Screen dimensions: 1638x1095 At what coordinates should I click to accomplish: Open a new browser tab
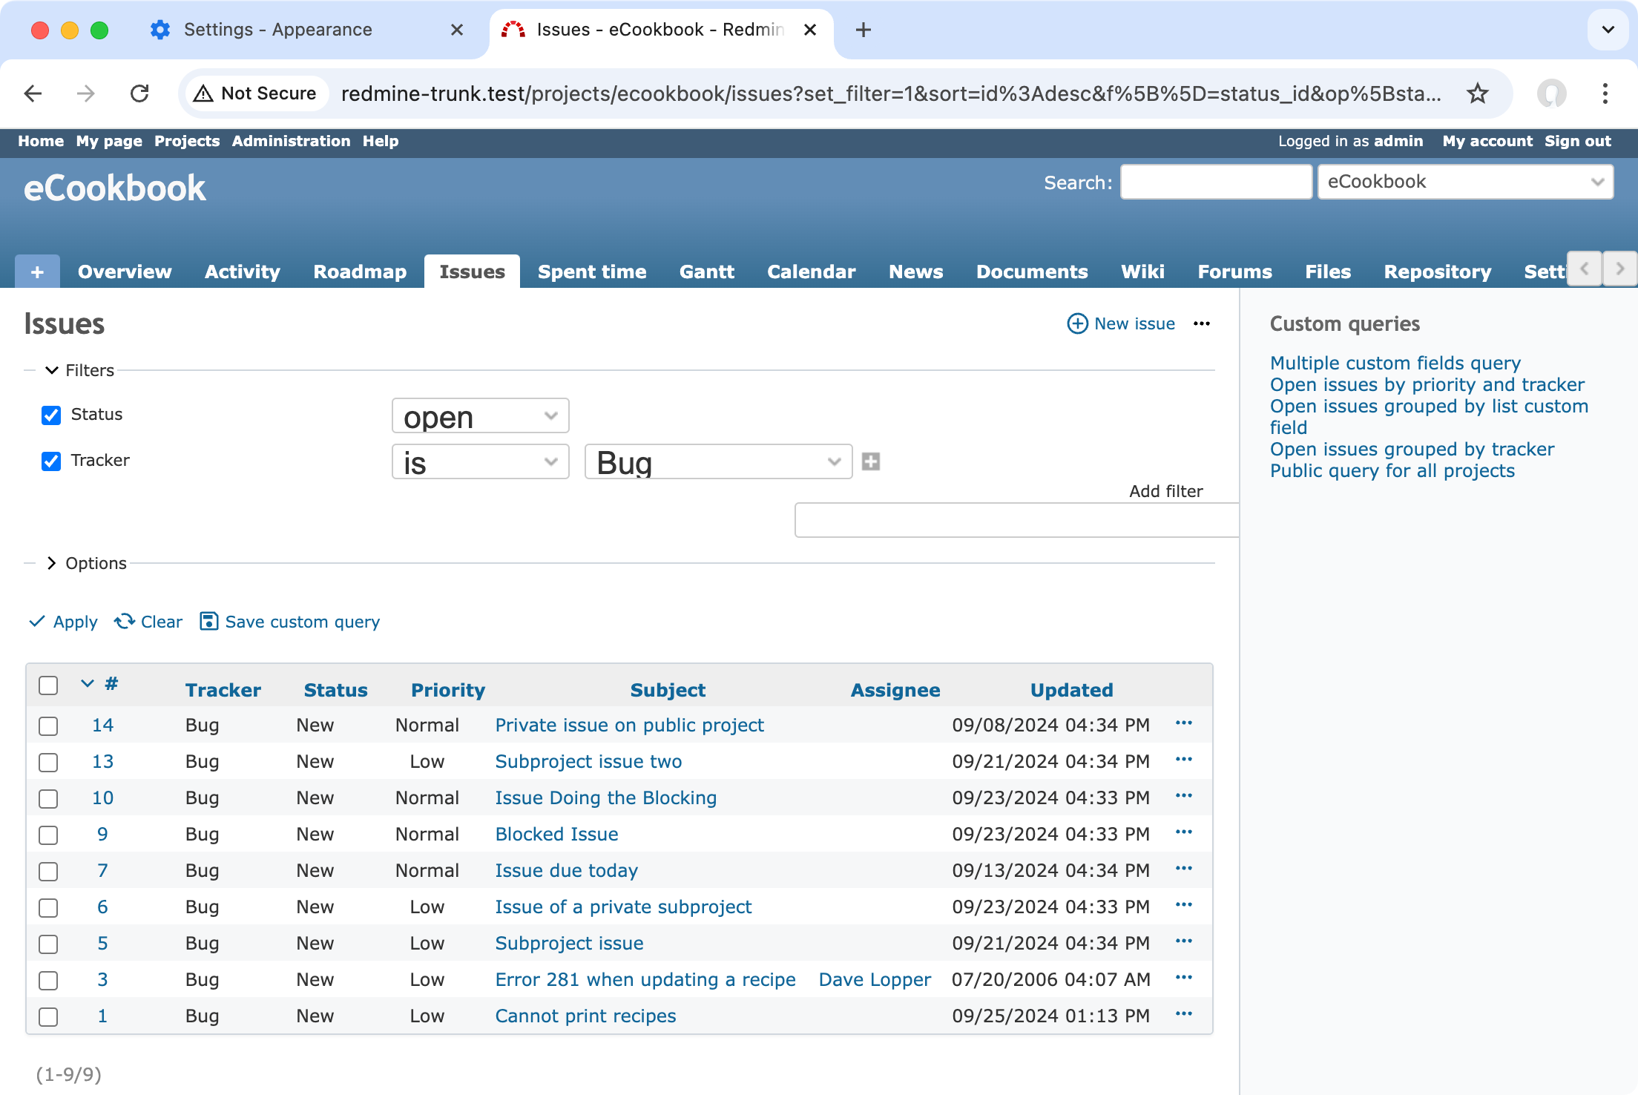click(863, 30)
